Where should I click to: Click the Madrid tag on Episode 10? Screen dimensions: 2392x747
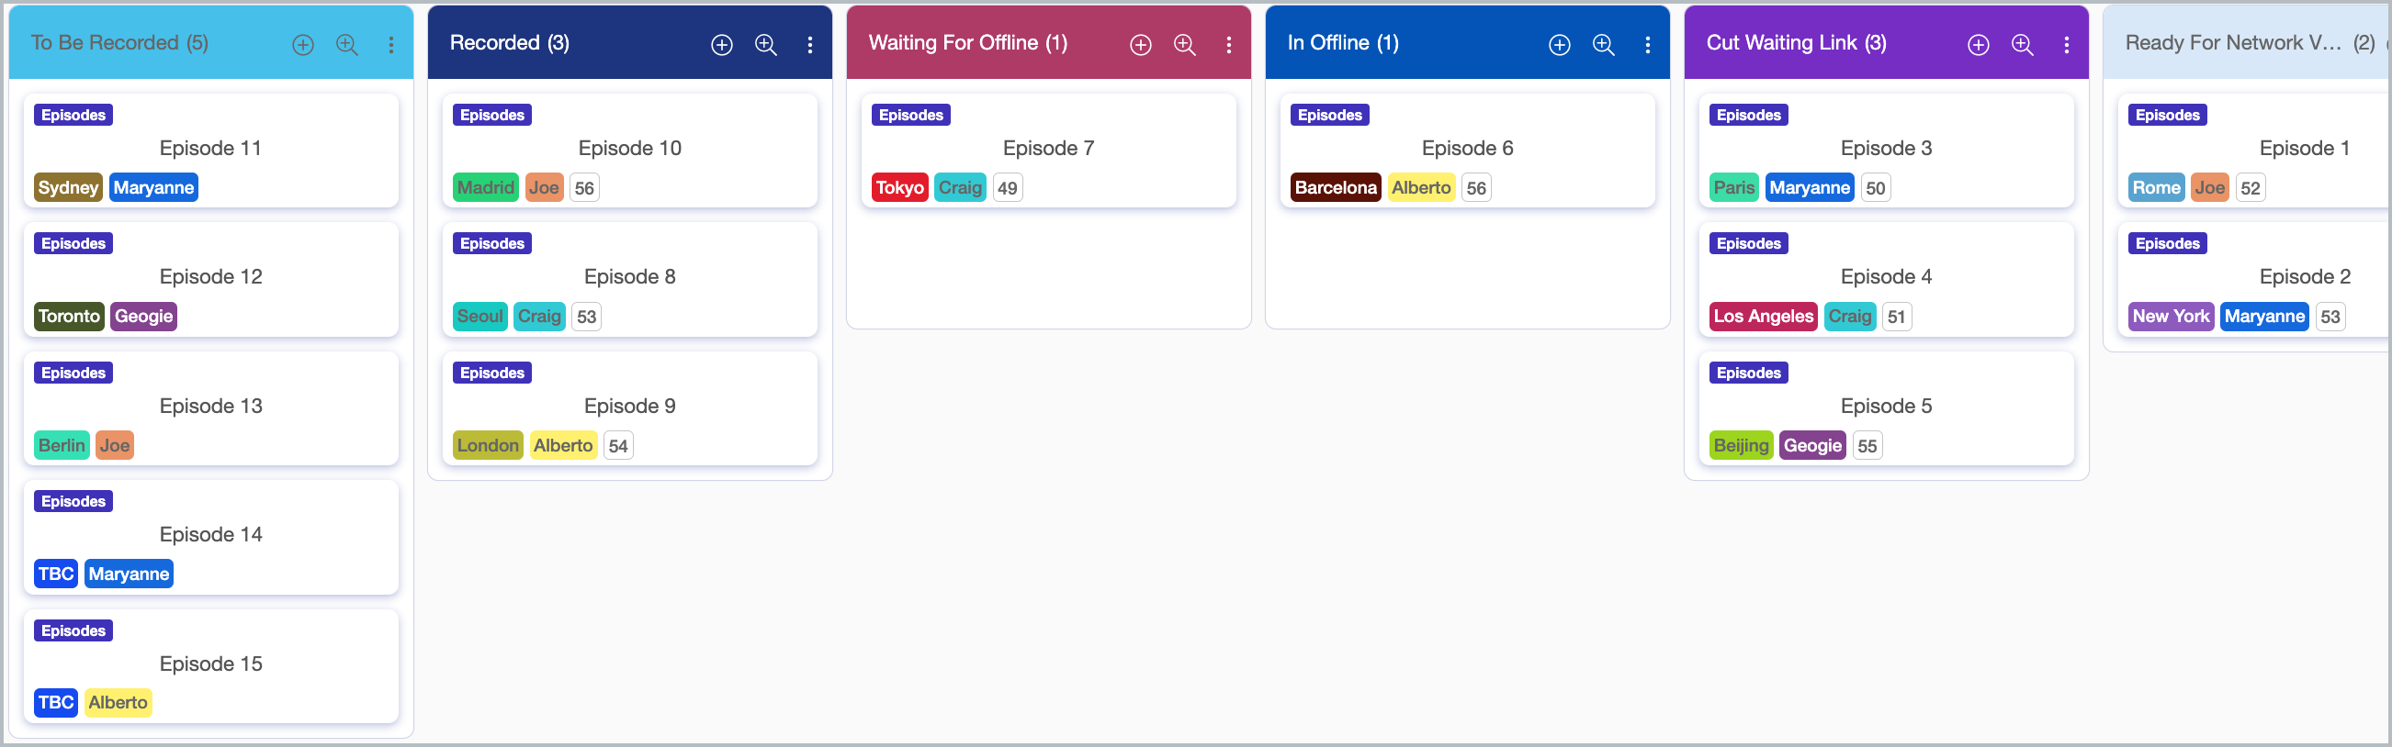[486, 187]
